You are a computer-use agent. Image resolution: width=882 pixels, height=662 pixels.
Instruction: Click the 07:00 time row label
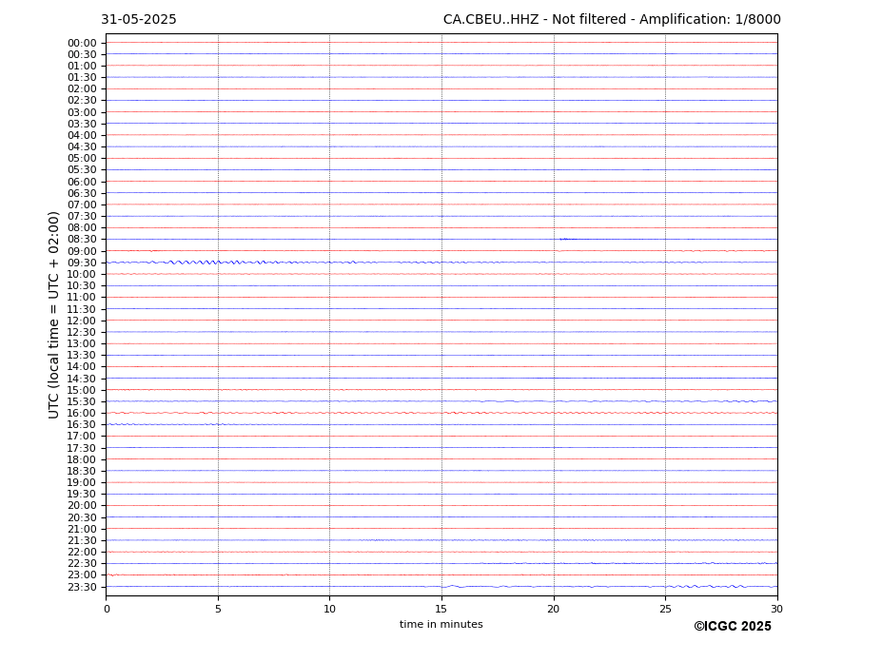click(x=82, y=204)
